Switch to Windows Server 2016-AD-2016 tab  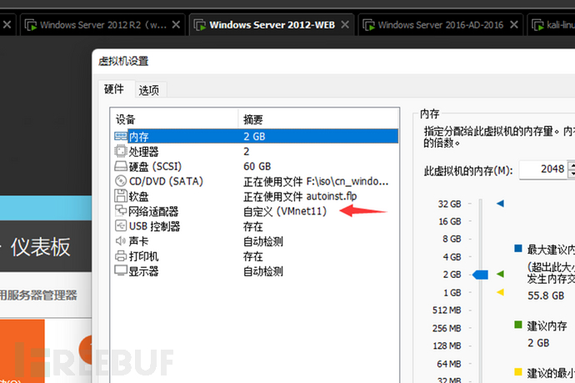tap(441, 25)
